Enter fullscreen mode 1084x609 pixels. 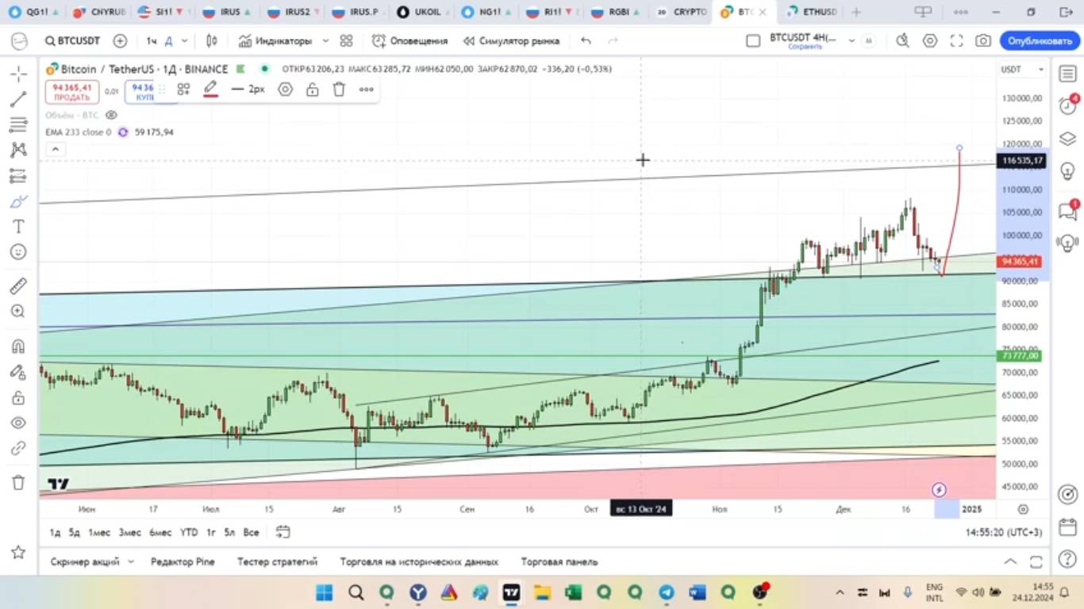pyautogui.click(x=956, y=40)
